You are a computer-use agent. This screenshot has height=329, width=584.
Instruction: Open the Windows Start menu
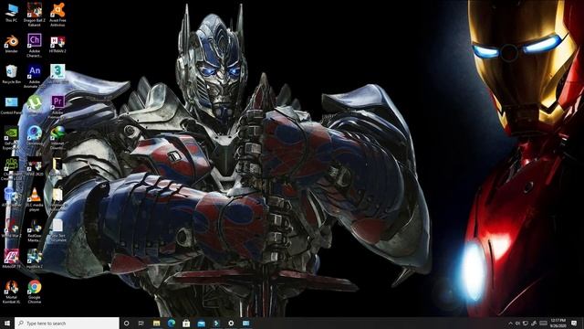[x=7, y=323]
